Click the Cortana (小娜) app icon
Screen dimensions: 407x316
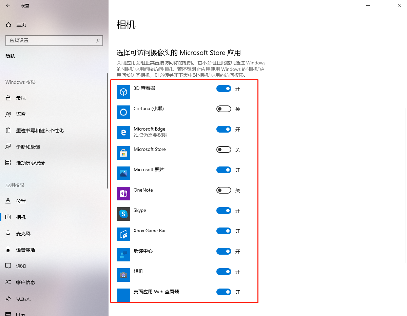[123, 112]
